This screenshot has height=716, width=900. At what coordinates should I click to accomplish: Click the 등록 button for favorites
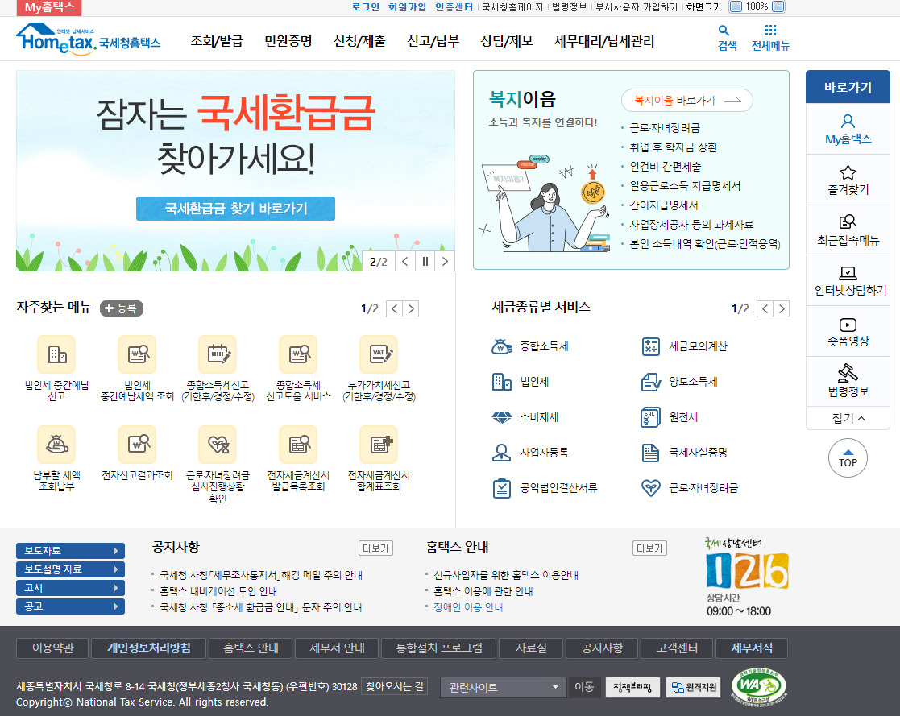click(121, 308)
